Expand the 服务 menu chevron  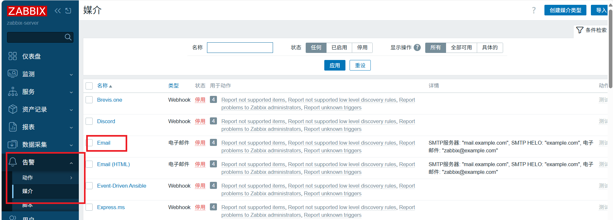pos(71,92)
